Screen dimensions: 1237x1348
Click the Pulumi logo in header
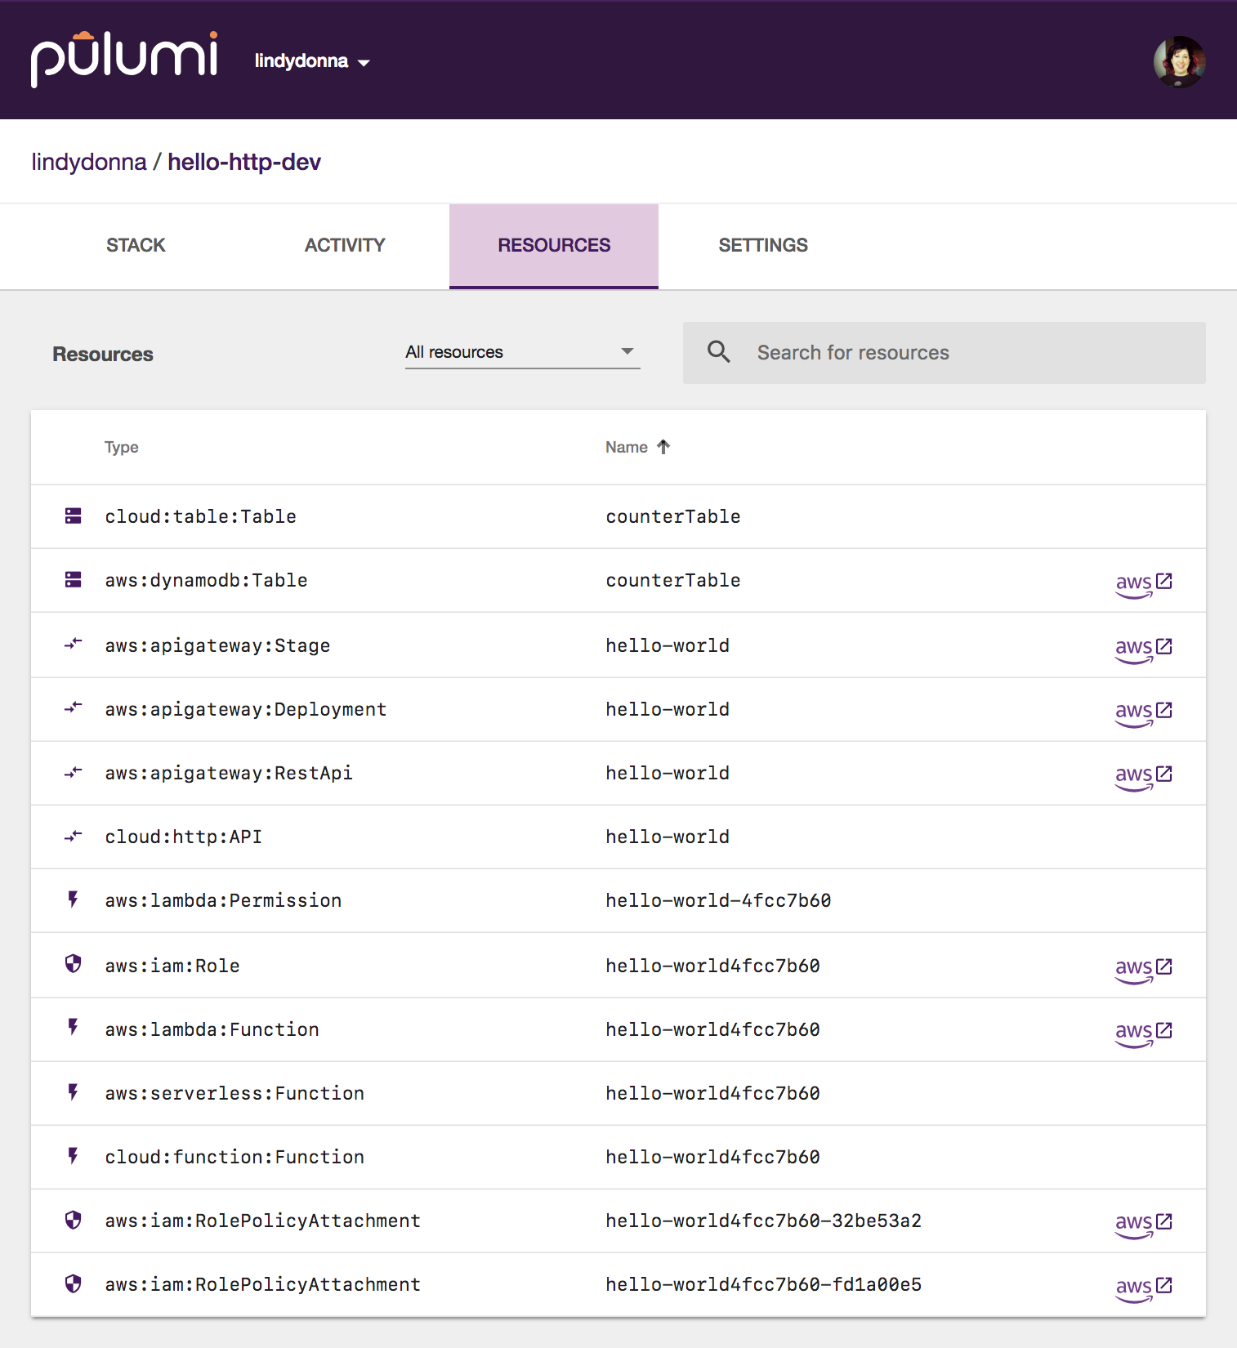pos(124,60)
